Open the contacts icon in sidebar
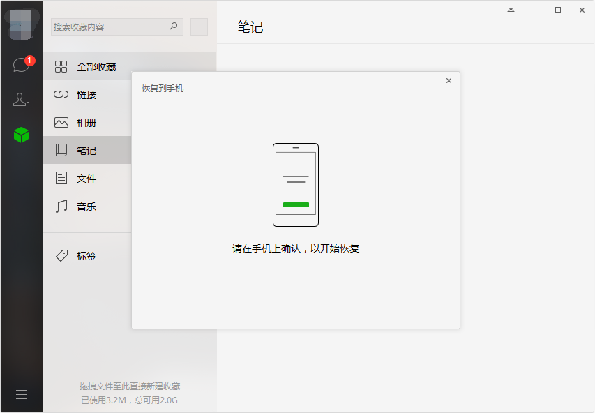Screen dimensions: 595x413 21,100
